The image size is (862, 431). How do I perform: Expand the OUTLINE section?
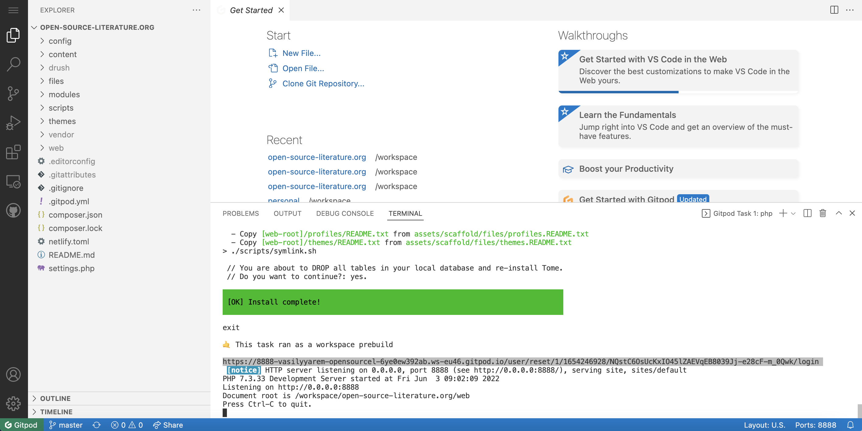pyautogui.click(x=119, y=398)
